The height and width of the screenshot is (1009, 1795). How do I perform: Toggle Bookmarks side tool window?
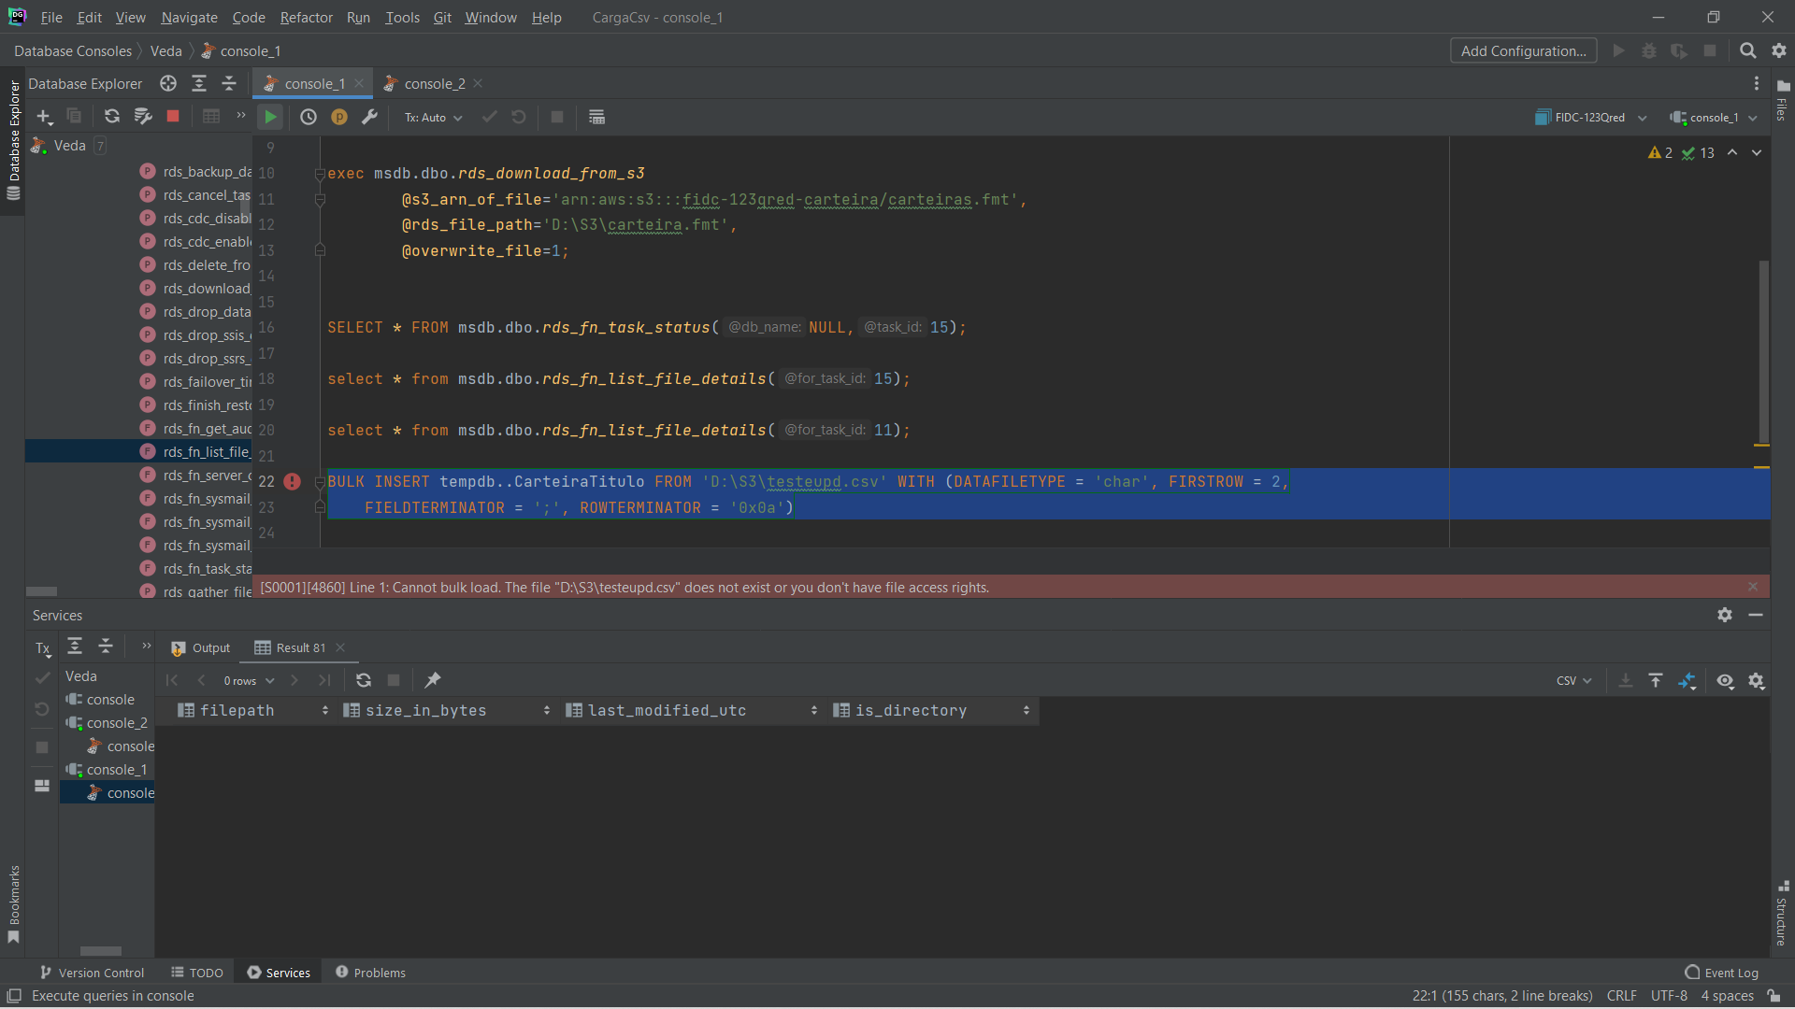(x=13, y=904)
